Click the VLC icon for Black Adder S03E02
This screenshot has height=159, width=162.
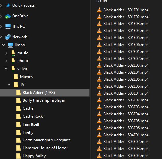tap(99, 100)
